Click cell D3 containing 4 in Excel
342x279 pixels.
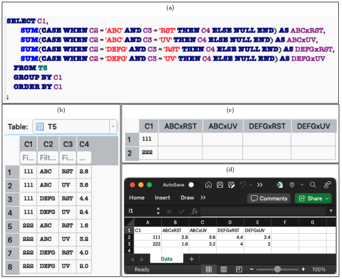(x=230, y=244)
